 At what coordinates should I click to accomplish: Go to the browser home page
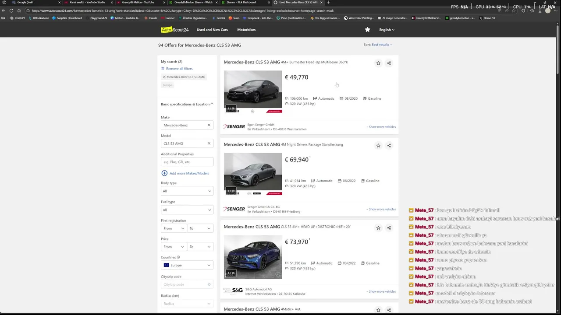coord(19,10)
